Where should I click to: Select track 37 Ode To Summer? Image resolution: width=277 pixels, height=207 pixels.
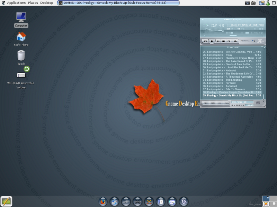pyautogui.click(x=232, y=89)
